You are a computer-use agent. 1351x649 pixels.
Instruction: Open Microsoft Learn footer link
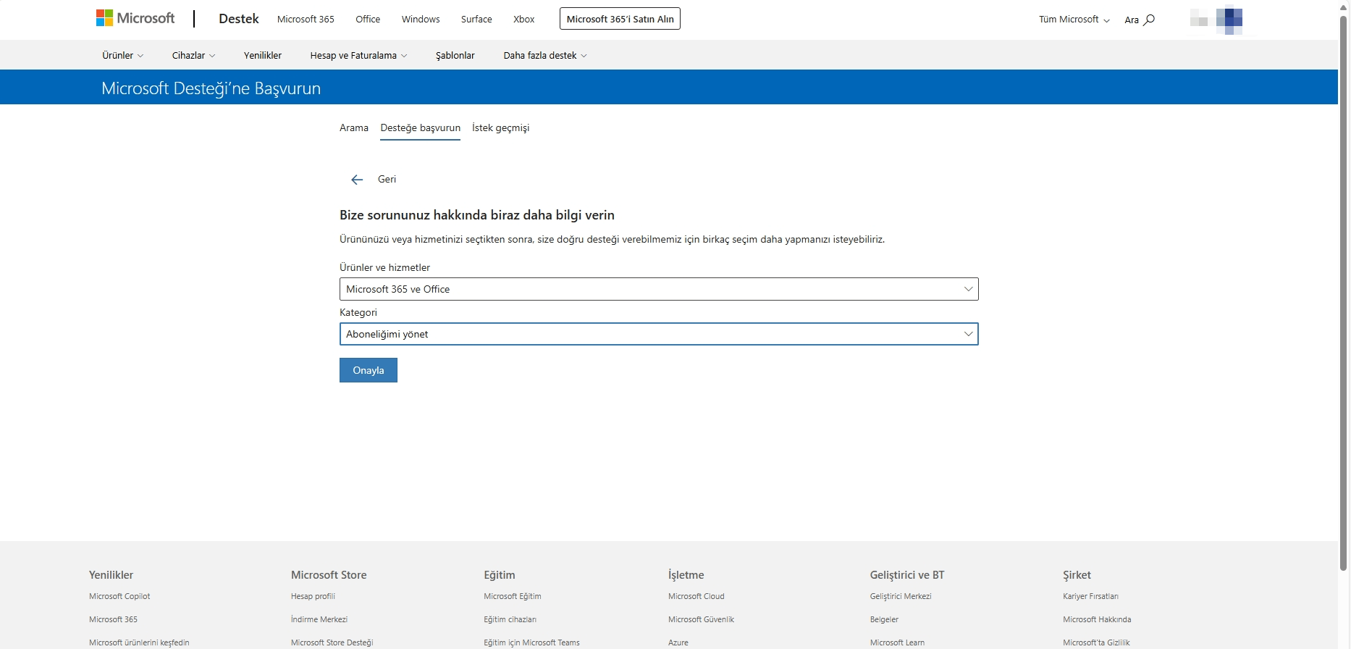coord(897,642)
